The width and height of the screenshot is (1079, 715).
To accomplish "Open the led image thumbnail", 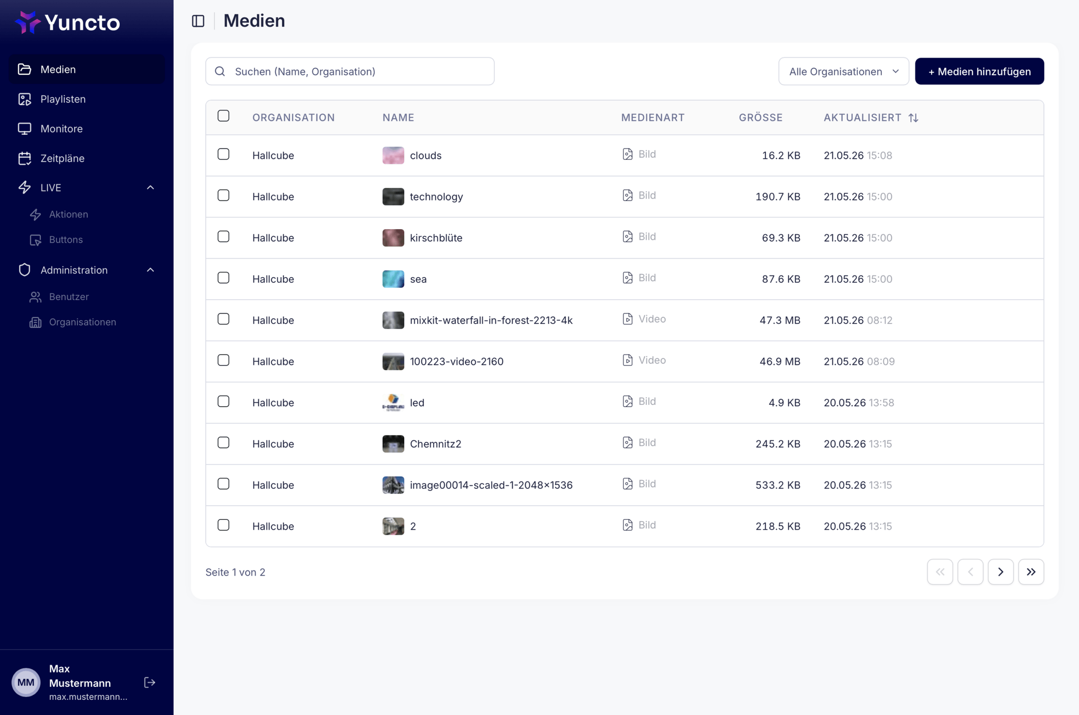I will pos(393,403).
